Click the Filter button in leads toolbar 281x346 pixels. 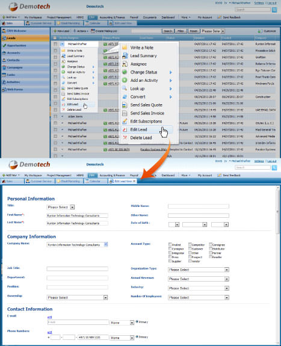[181, 31]
